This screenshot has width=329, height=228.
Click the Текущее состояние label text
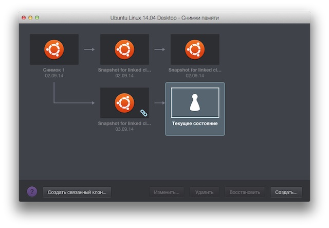pyautogui.click(x=195, y=124)
